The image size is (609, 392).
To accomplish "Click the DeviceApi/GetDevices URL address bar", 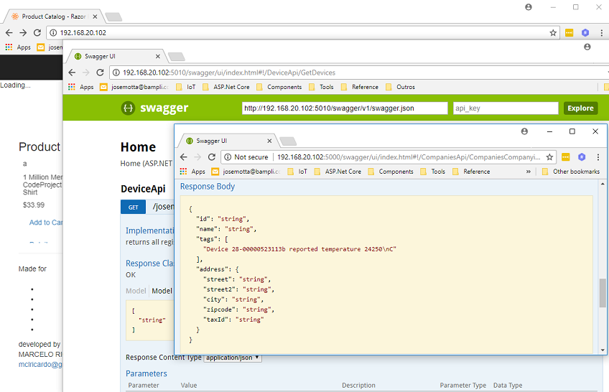I will [359, 73].
